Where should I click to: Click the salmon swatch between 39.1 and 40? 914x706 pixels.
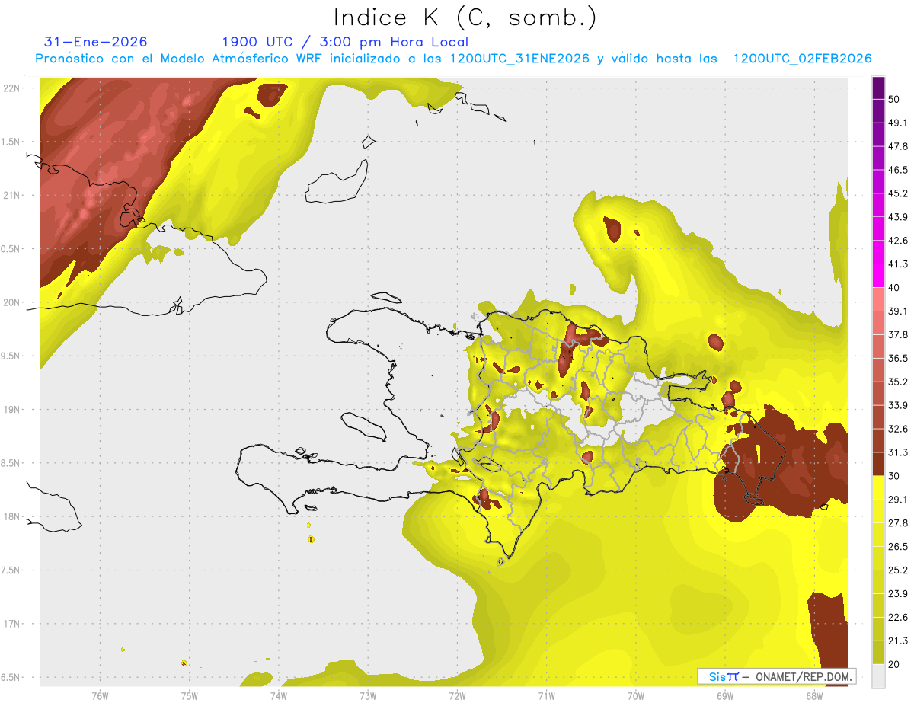(878, 299)
